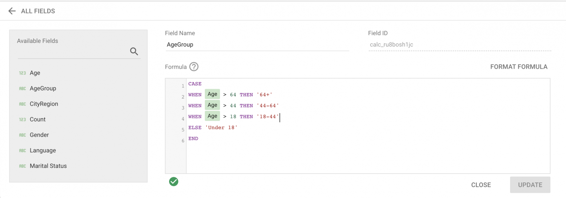This screenshot has width=566, height=198.
Task: Click the UPDATE button
Action: pyautogui.click(x=530, y=185)
